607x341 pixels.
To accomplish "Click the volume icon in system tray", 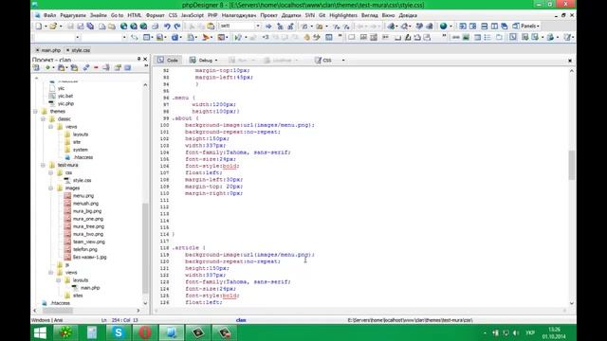I will pos(516,332).
